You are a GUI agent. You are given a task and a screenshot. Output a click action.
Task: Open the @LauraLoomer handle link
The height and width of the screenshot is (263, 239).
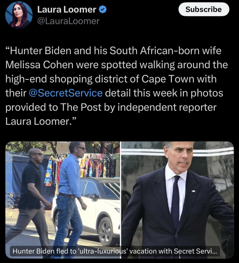coord(68,21)
